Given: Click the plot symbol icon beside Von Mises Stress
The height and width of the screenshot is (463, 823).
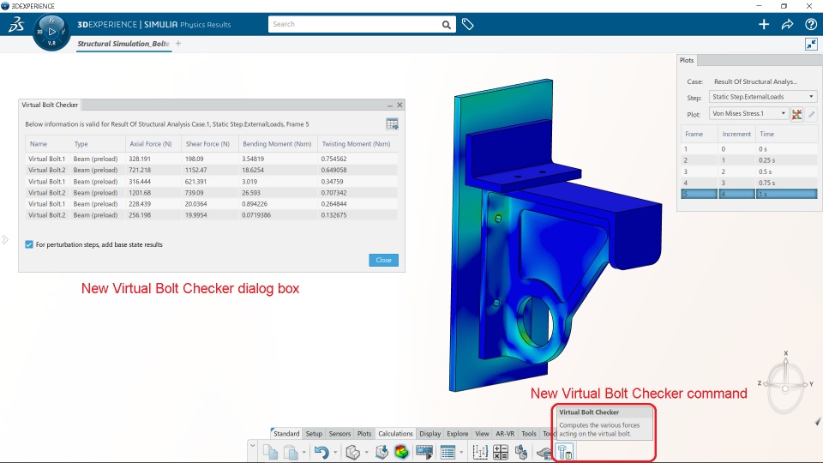Looking at the screenshot, I should point(796,114).
